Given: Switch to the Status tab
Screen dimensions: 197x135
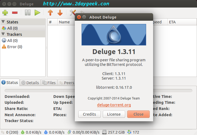Looking at the screenshot, I should [10, 83].
